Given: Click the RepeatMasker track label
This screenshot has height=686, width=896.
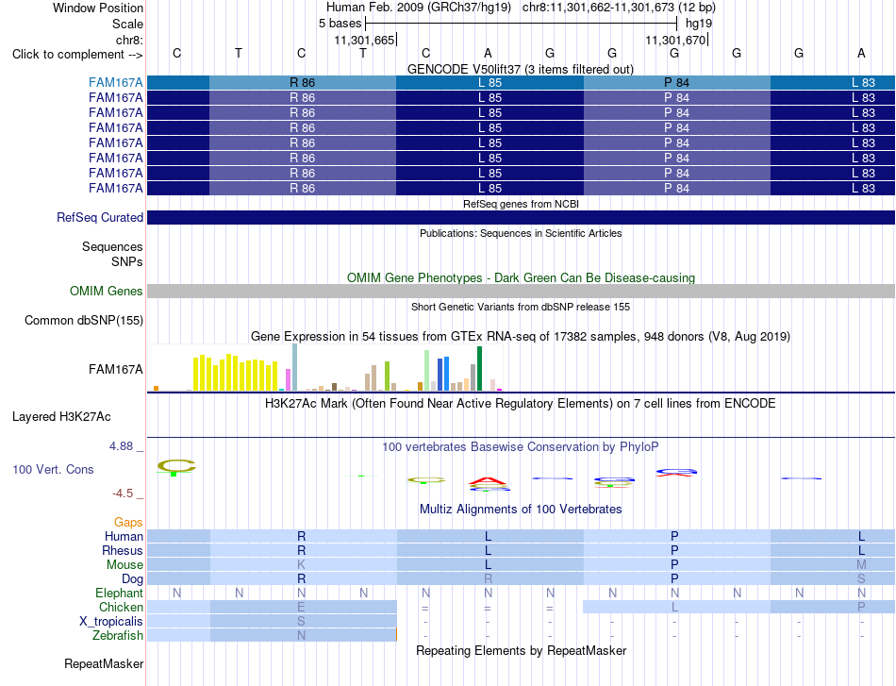Looking at the screenshot, I should tap(104, 663).
